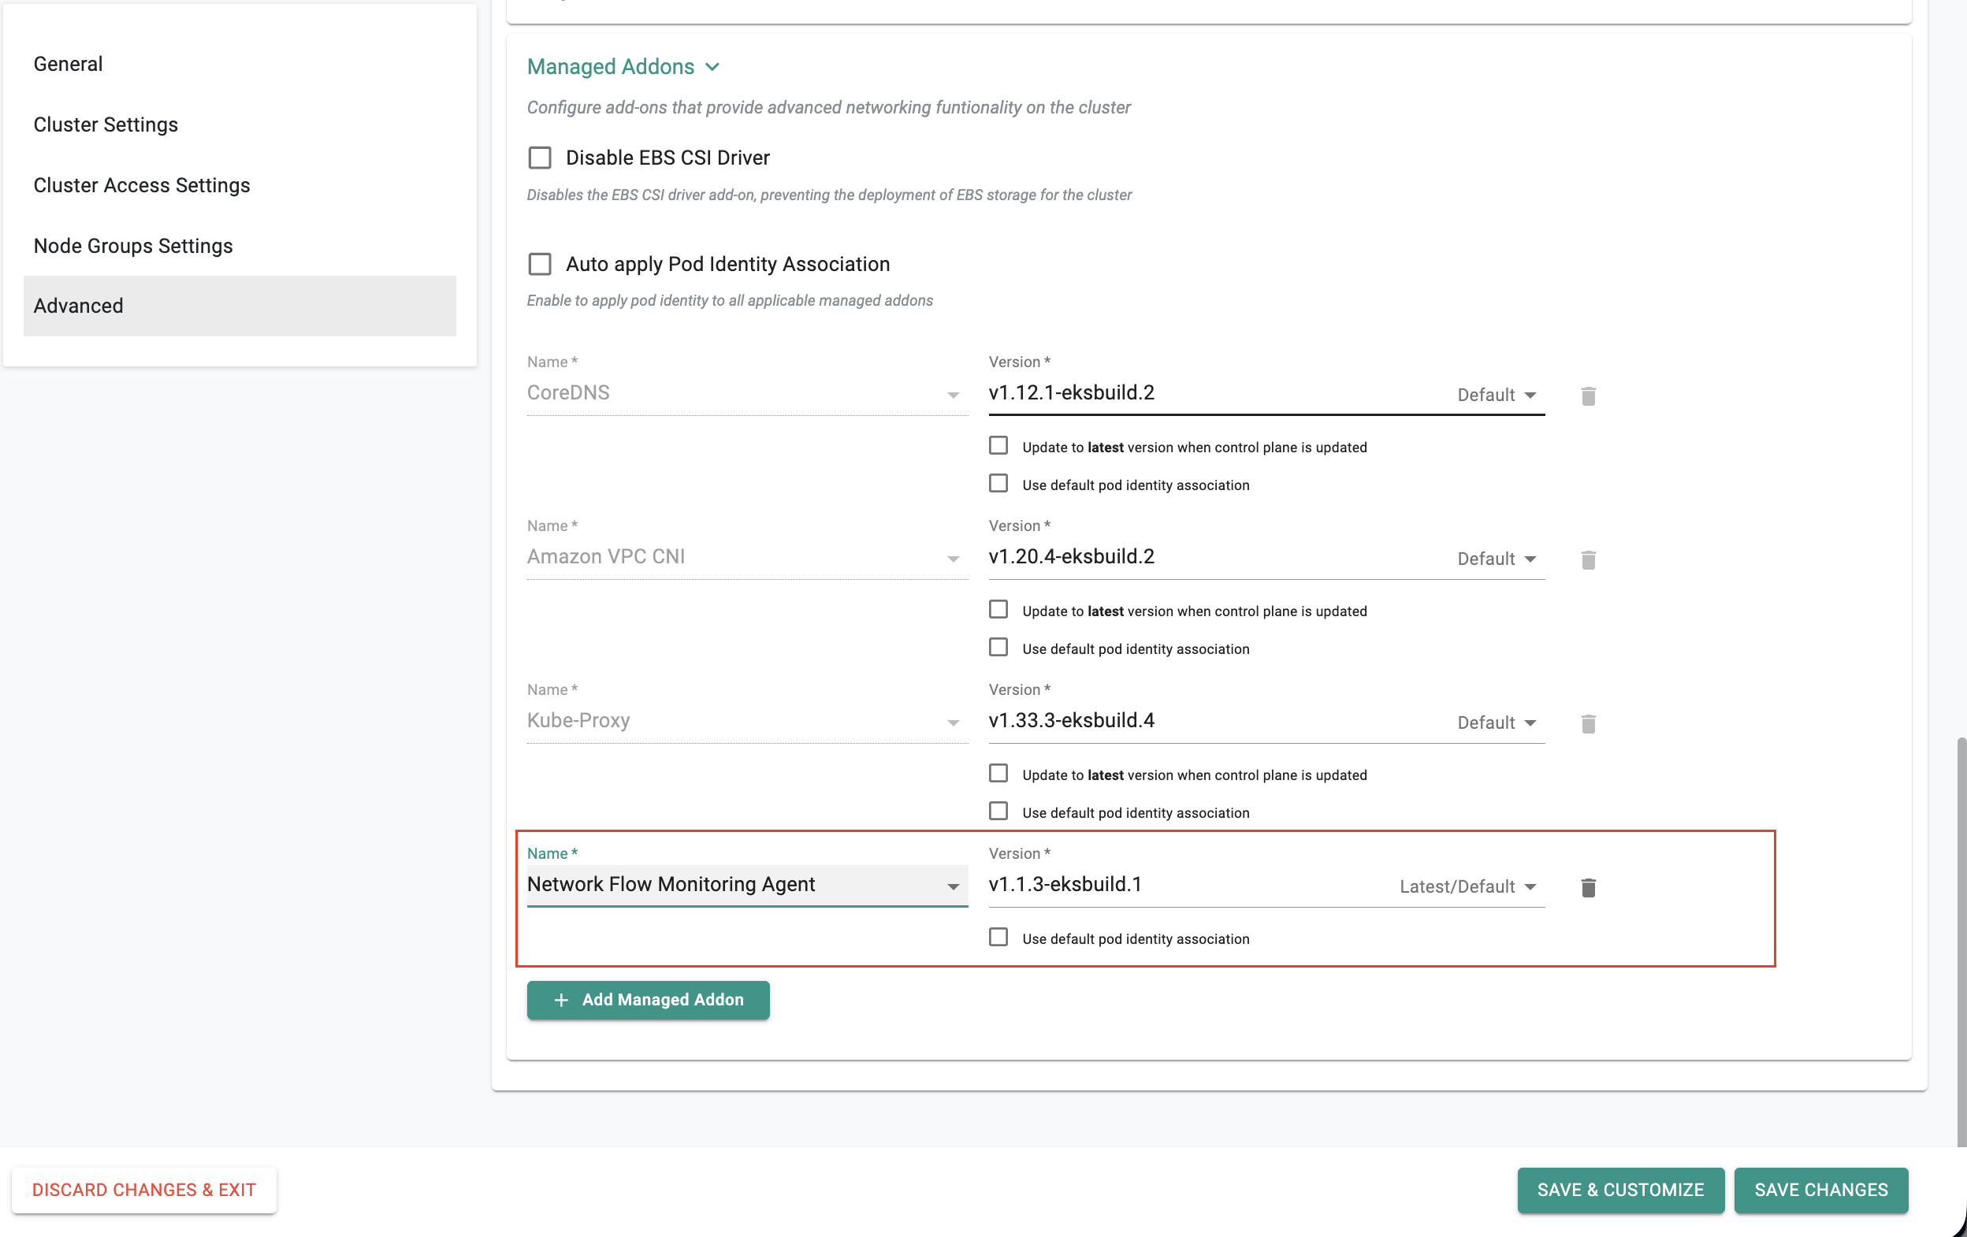Click Add Managed Addon button
Image resolution: width=1967 pixels, height=1237 pixels.
648,999
